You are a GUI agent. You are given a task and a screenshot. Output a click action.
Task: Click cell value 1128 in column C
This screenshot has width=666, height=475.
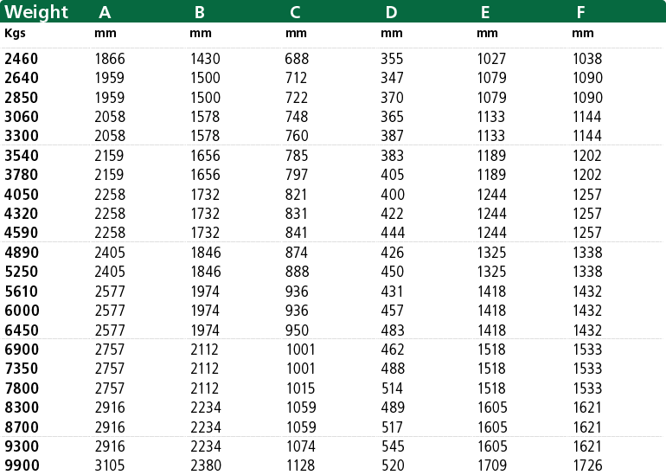pyautogui.click(x=301, y=465)
